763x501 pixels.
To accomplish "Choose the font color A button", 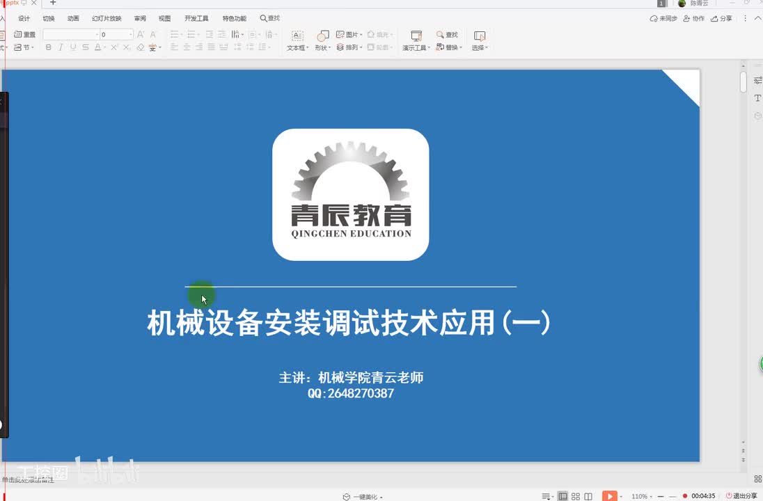I will point(97,47).
